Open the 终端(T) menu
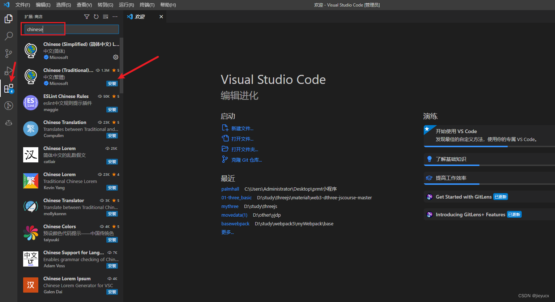This screenshot has width=555, height=302. (x=147, y=5)
